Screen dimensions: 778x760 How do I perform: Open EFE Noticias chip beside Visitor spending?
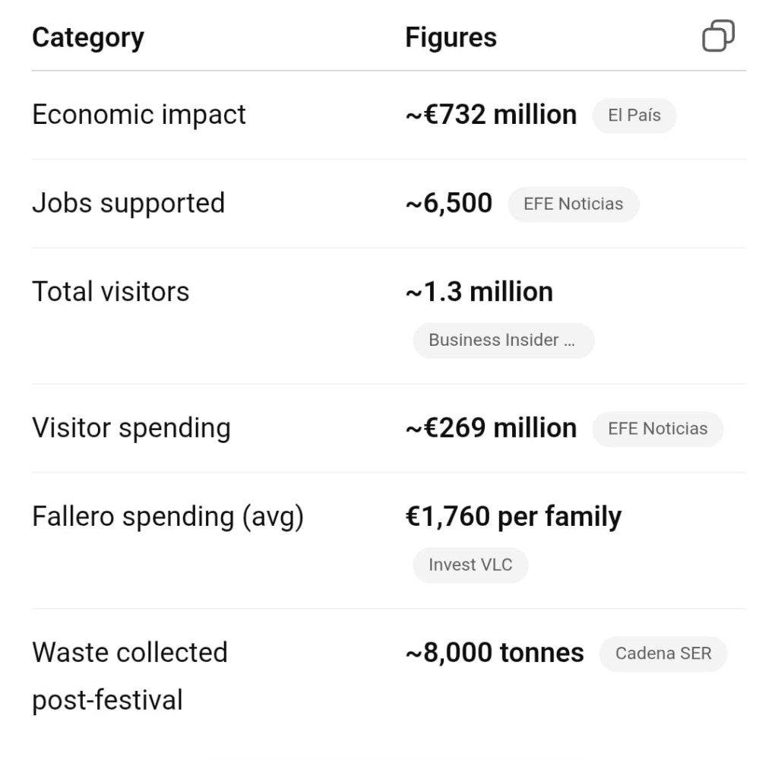click(x=657, y=429)
